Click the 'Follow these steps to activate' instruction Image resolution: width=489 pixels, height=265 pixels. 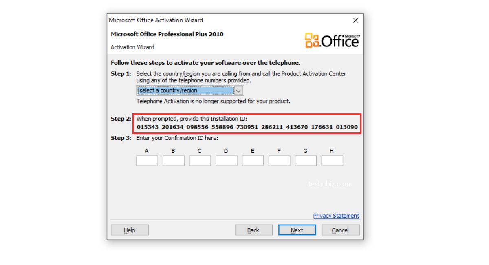[205, 63]
